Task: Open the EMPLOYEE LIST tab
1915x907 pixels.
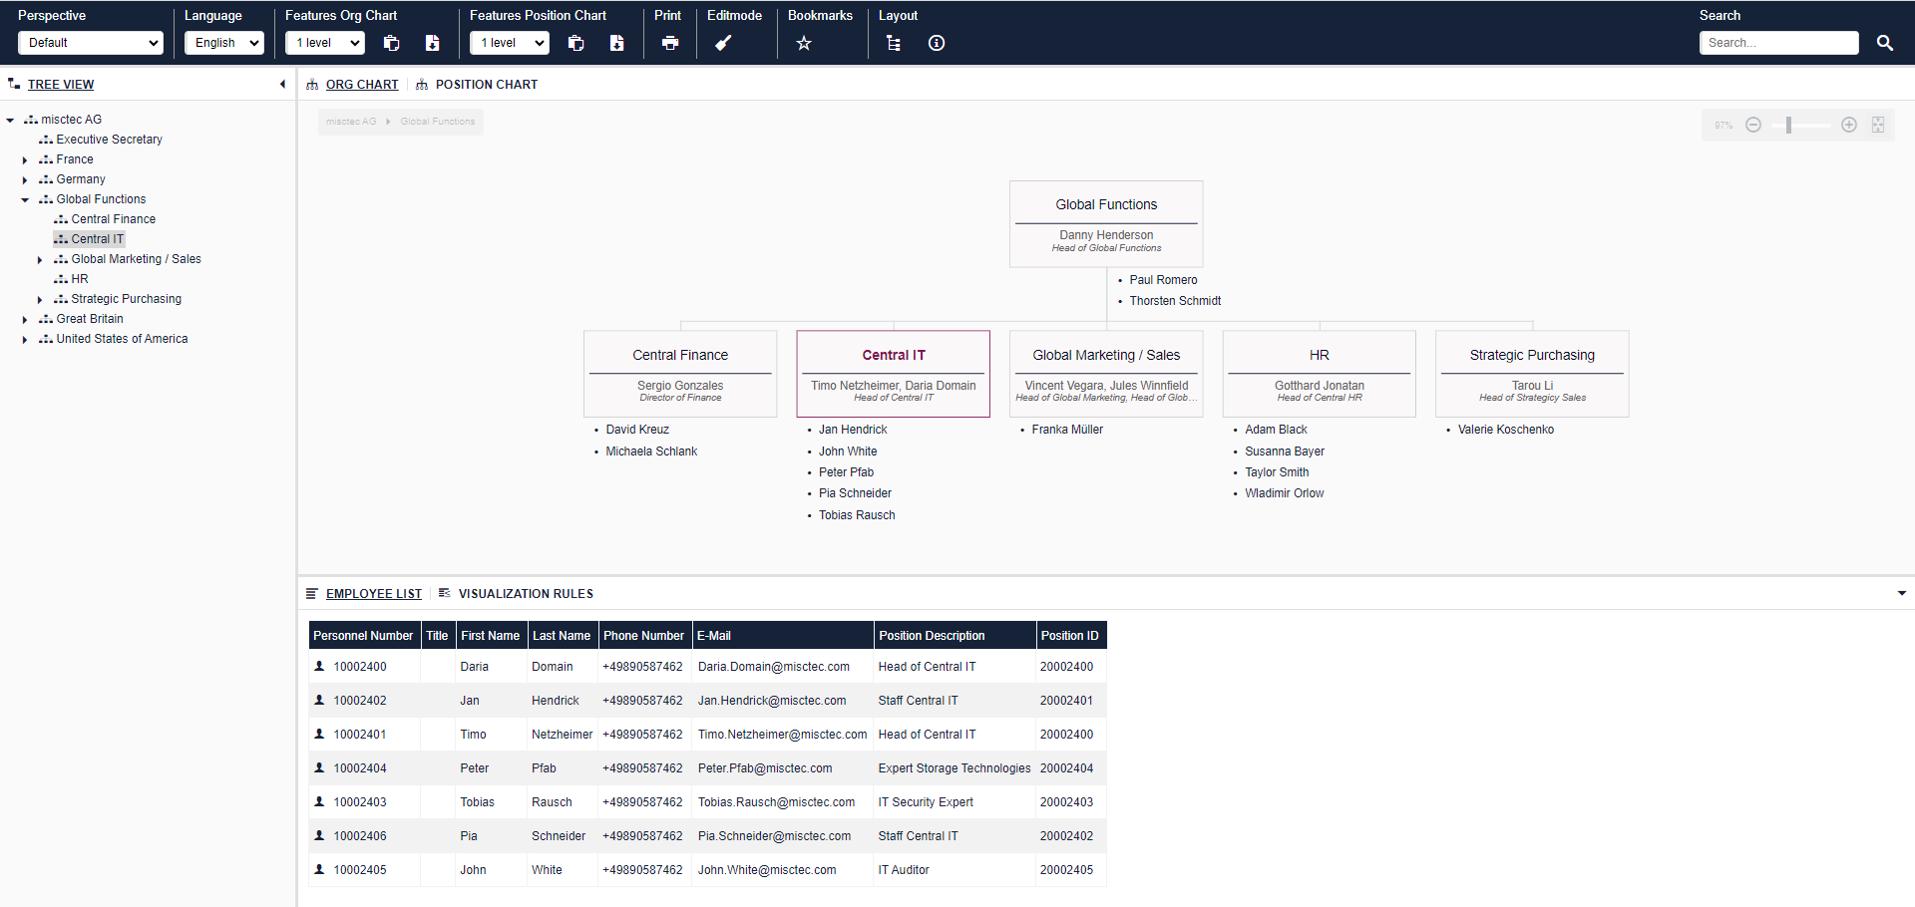Action: 374,594
